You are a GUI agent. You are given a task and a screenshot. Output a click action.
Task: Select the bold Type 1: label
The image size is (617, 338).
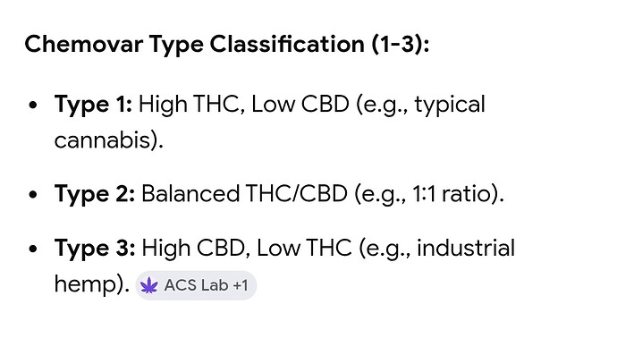point(93,105)
